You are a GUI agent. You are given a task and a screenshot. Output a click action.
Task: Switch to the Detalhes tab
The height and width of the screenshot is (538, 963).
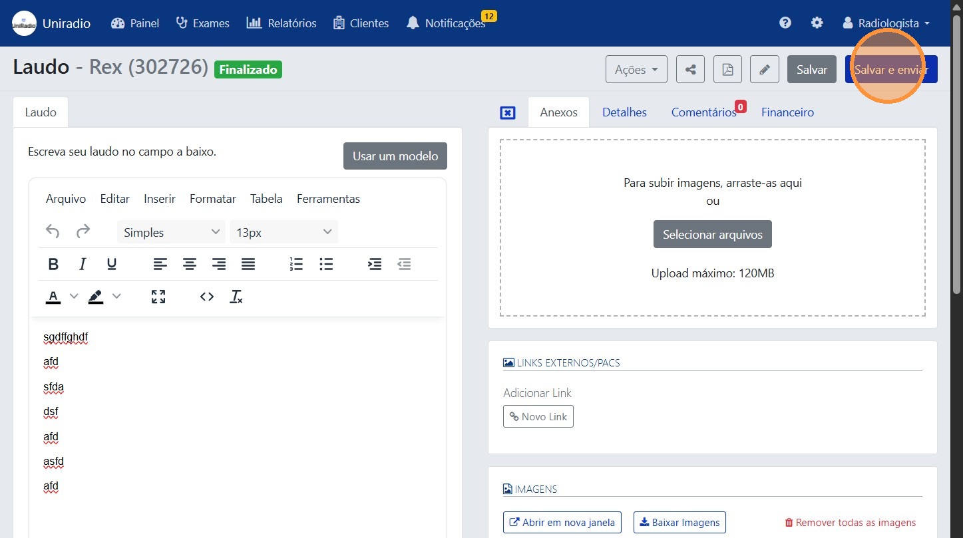(x=624, y=112)
